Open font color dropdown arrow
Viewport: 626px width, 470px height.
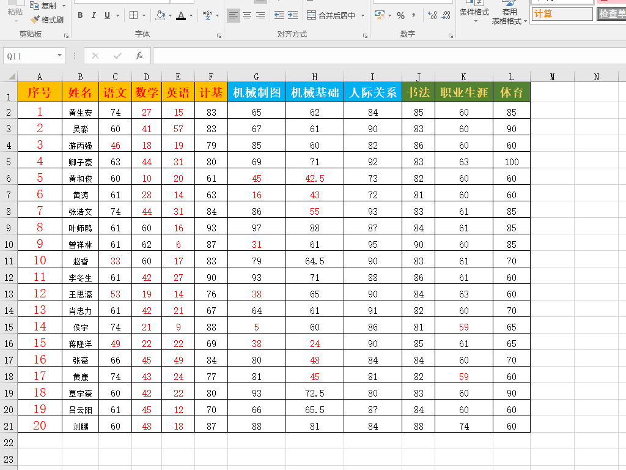[191, 15]
